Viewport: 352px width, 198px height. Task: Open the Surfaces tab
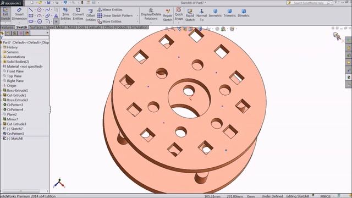(37, 28)
